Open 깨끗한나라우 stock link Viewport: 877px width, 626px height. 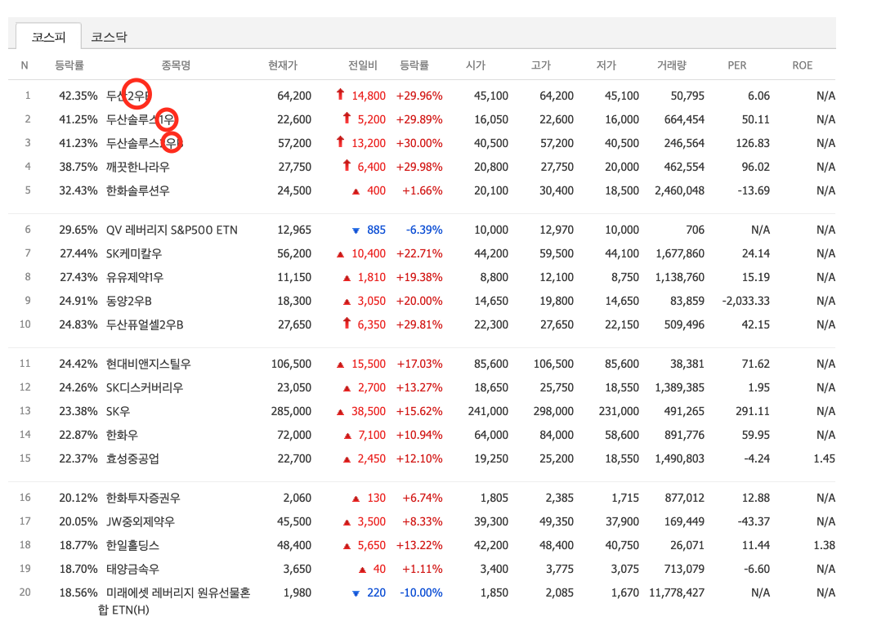click(137, 167)
